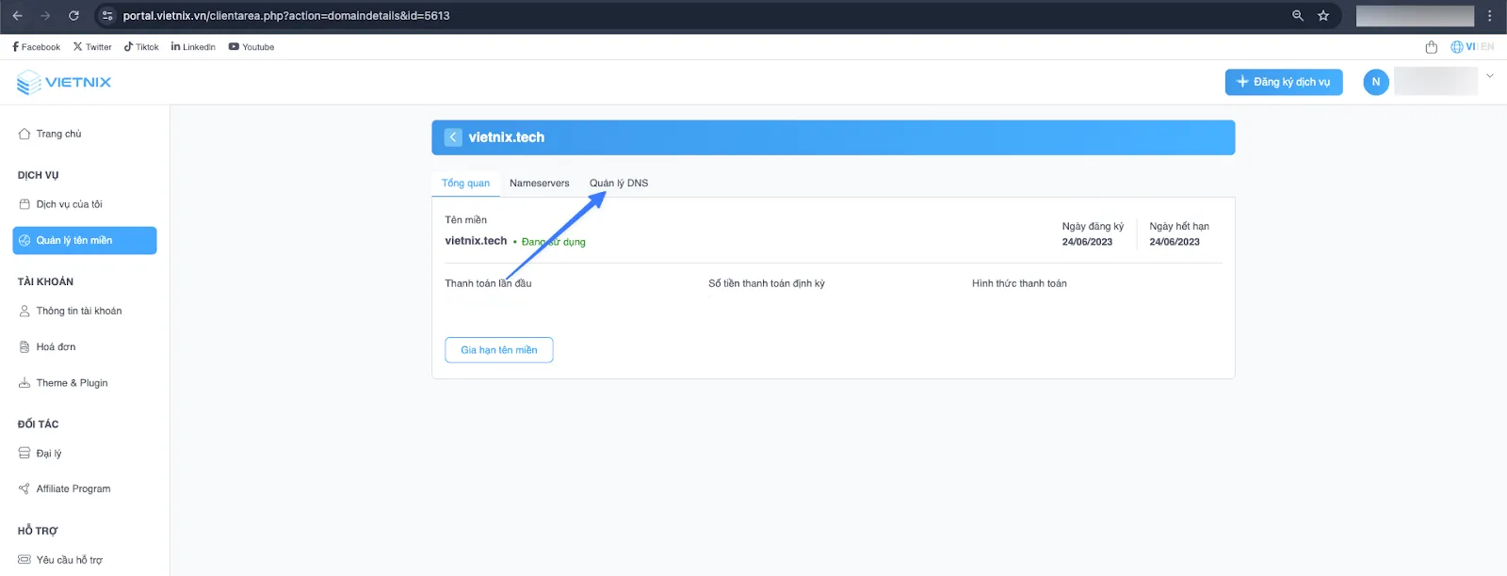Bookmark page with star icon
Image resolution: width=1507 pixels, height=576 pixels.
1323,16
